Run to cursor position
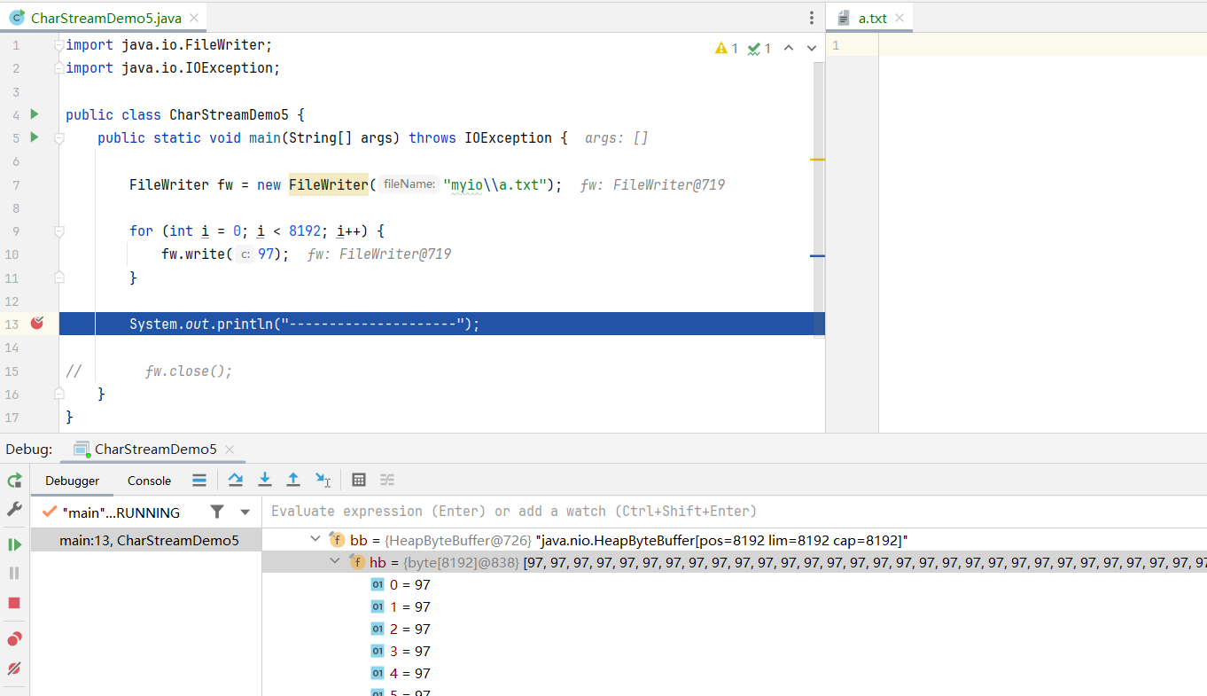The width and height of the screenshot is (1207, 696). 323,480
